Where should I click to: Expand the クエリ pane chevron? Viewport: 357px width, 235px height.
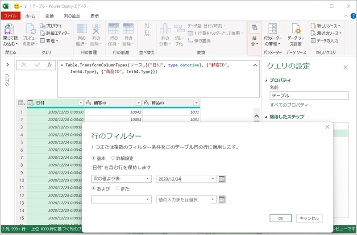pos(8,65)
